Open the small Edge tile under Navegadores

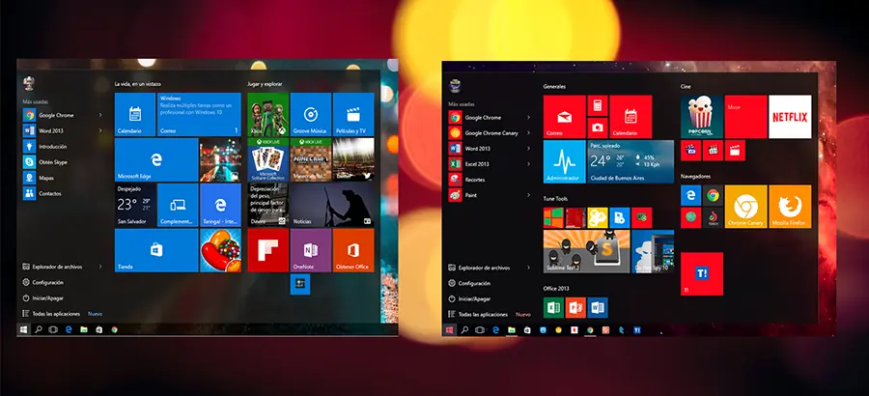pyautogui.click(x=690, y=195)
